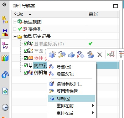Choose 编辑参数(P)... from context menu

[x=71, y=84]
